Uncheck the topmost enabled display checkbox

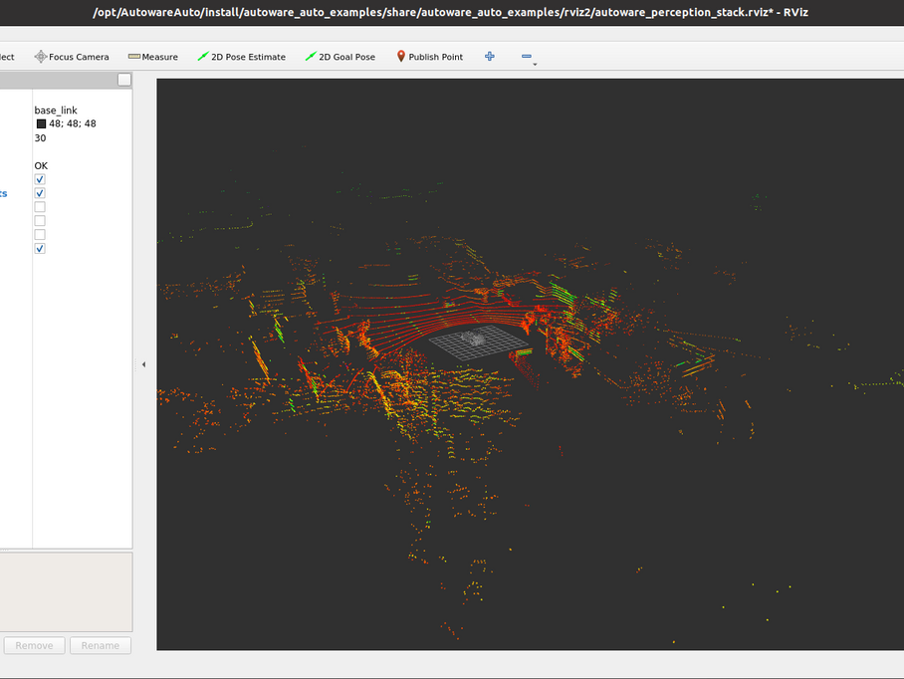[x=39, y=179]
